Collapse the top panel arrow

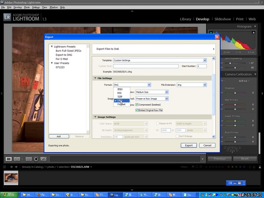click(x=132, y=11)
